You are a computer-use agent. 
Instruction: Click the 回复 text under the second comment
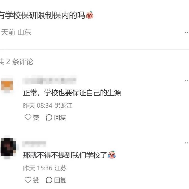60,180
